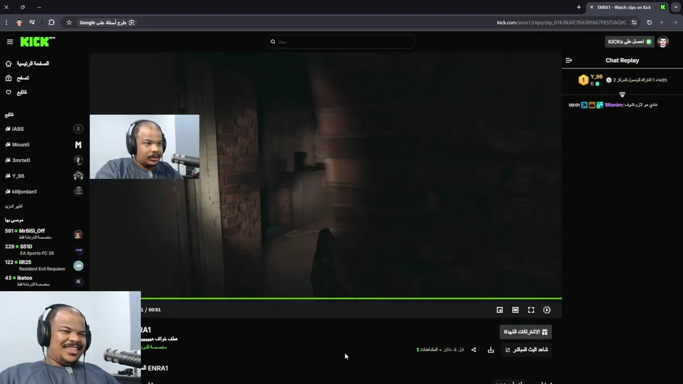Open followed channel 3mrte0

[x=44, y=160]
